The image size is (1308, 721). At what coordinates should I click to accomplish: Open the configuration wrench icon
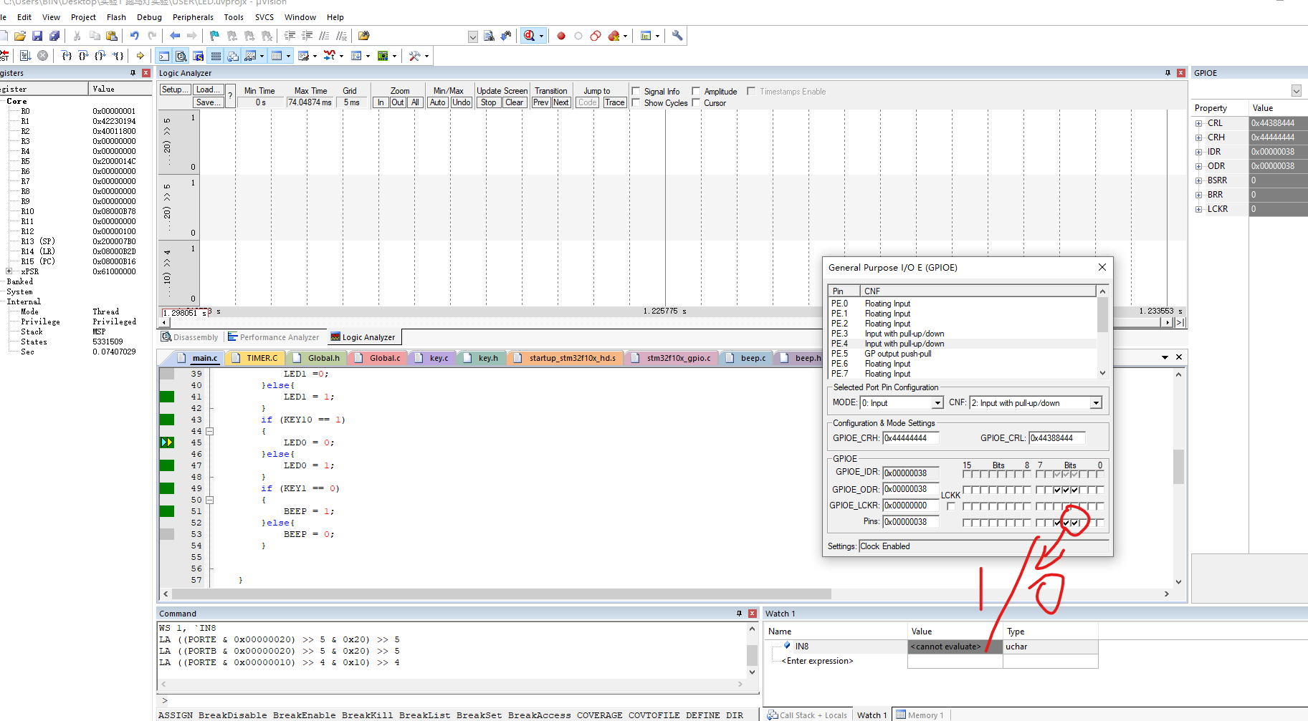677,36
